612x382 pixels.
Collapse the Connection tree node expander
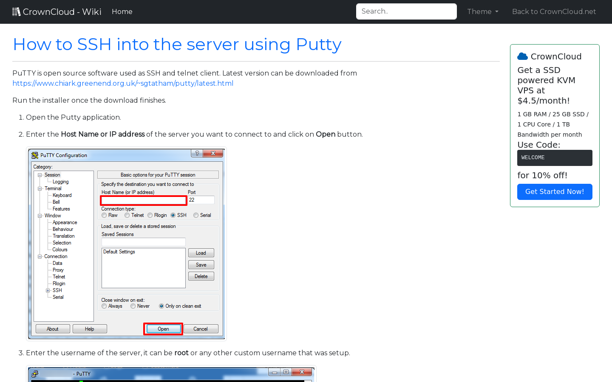tap(40, 256)
